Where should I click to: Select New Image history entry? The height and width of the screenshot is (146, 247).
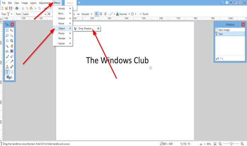click(230, 30)
